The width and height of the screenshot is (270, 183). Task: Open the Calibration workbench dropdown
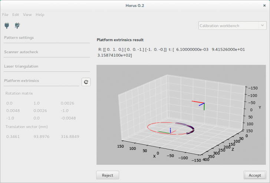[232, 26]
